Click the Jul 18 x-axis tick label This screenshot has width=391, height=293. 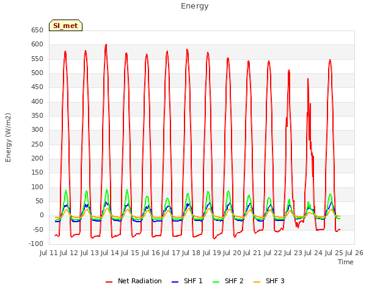[191, 253]
